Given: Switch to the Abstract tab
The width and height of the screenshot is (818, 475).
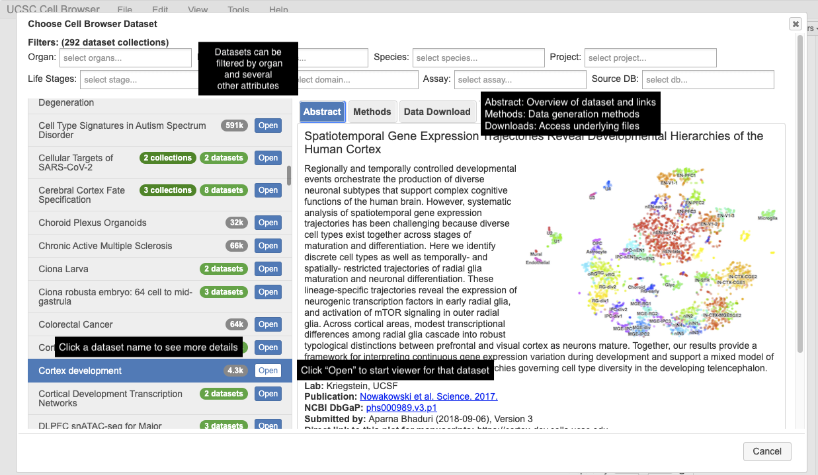Looking at the screenshot, I should pyautogui.click(x=322, y=112).
